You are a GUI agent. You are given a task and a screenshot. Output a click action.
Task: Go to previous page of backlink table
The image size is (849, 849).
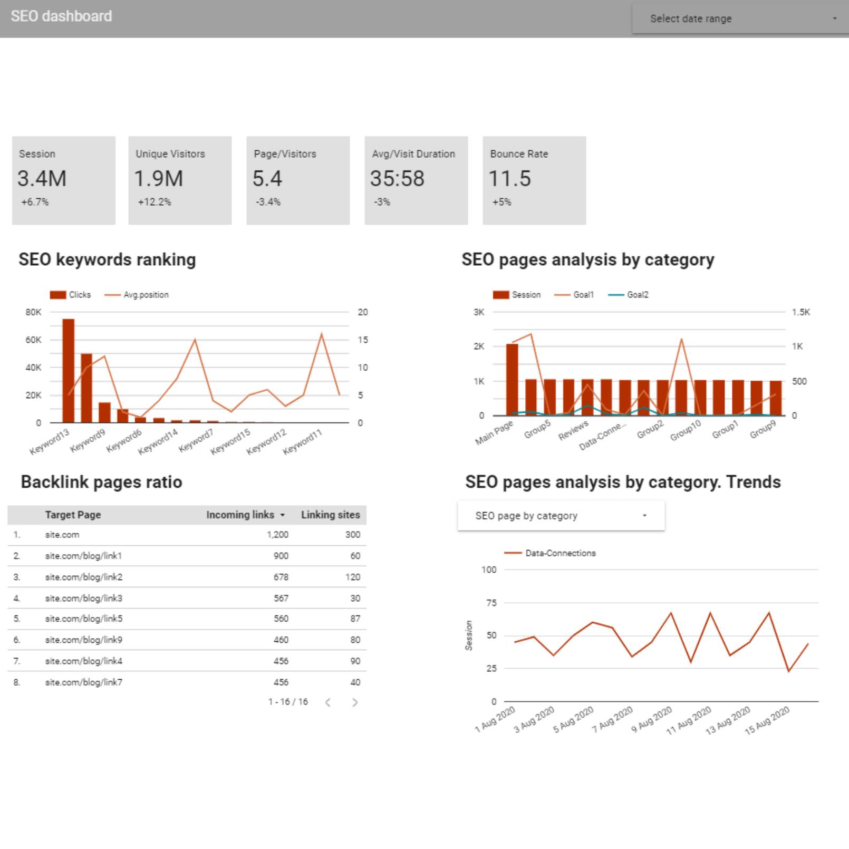(328, 702)
